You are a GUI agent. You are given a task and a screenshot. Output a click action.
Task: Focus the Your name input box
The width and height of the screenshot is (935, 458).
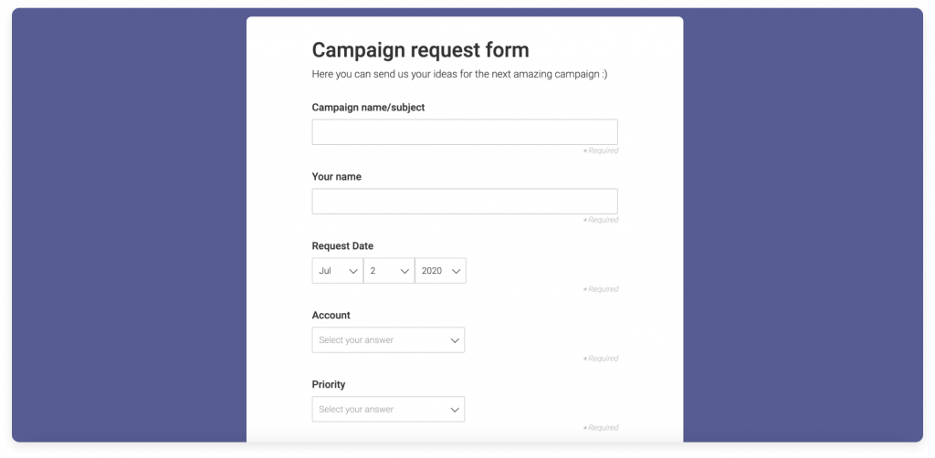click(x=465, y=202)
